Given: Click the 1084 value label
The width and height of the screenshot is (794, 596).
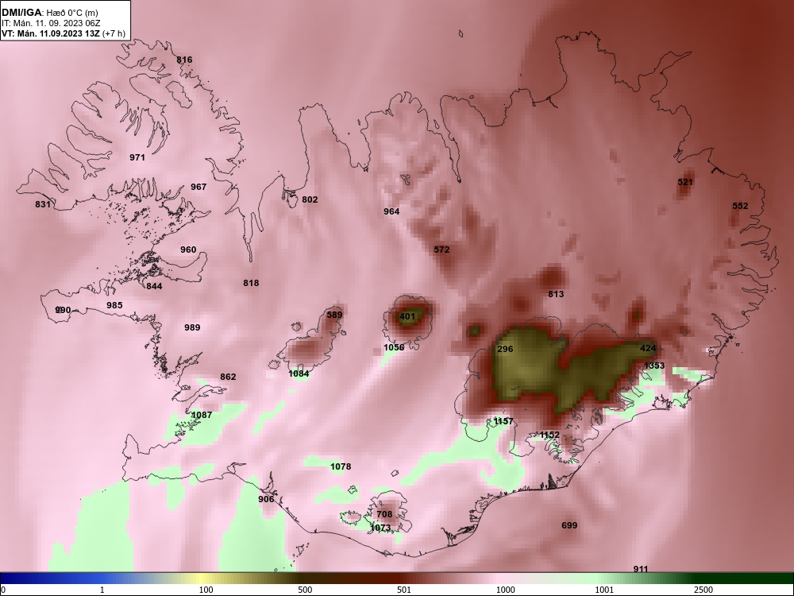Looking at the screenshot, I should (x=299, y=374).
